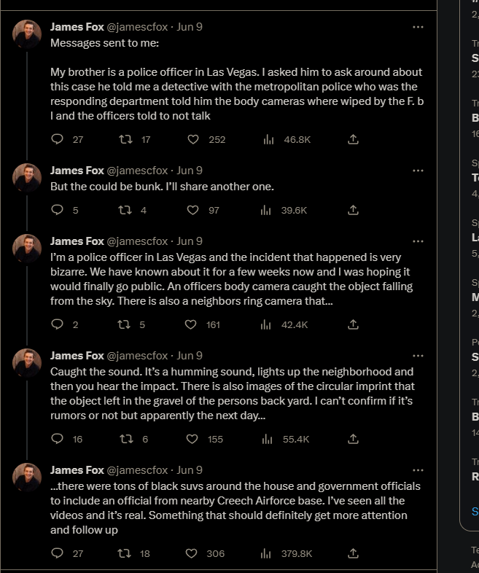Open more options on 'police officer' tweet

click(x=418, y=241)
